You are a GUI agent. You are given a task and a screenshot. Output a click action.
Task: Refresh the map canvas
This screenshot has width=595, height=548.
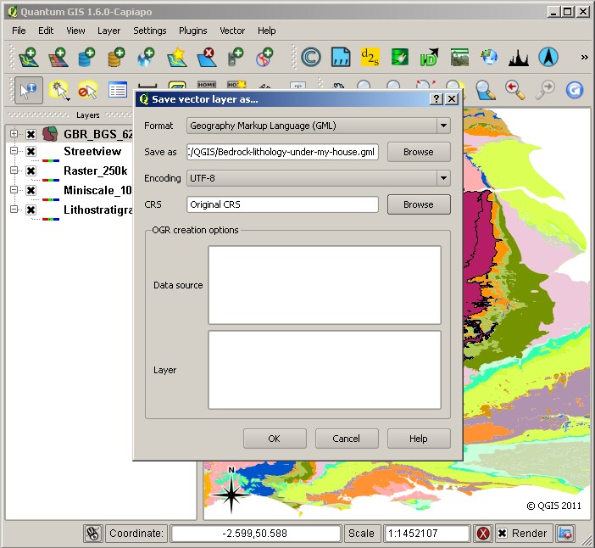coord(575,91)
